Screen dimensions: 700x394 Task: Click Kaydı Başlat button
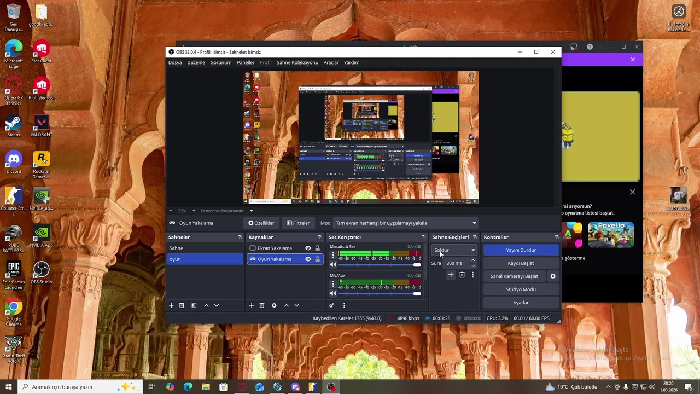click(521, 263)
